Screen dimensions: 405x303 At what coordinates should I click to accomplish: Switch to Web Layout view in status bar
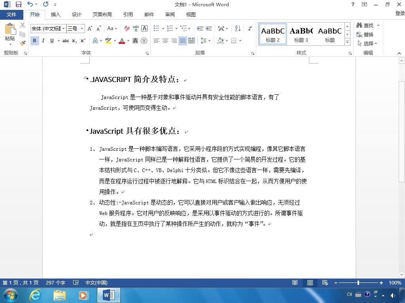pyautogui.click(x=325, y=282)
